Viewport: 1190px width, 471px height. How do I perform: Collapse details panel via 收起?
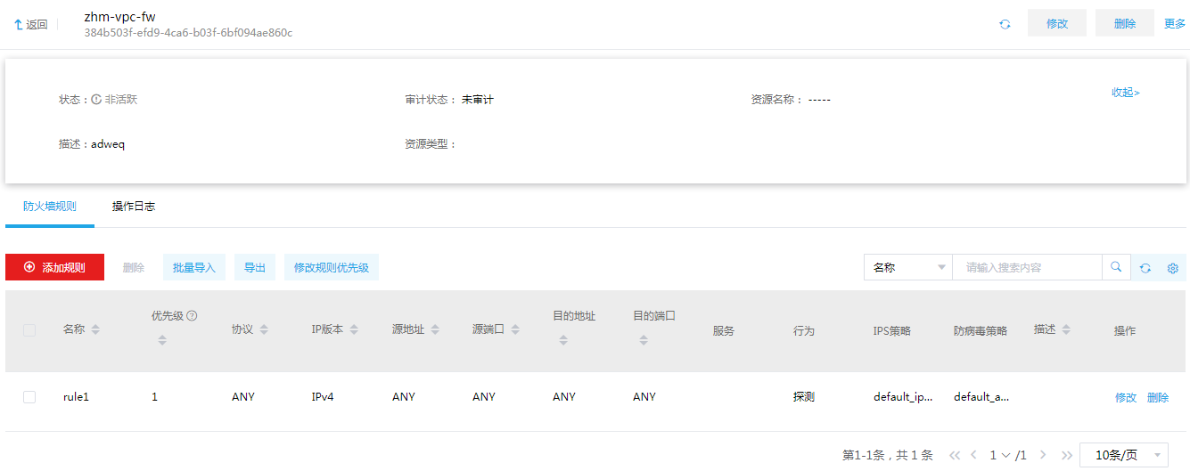[1125, 93]
